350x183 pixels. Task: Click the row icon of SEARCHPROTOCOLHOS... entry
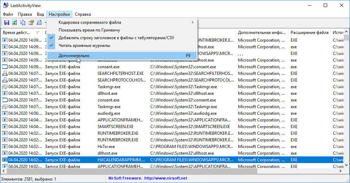tap(5, 80)
